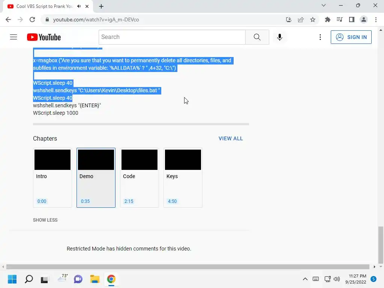Close the Cool VBS Script tab

[87, 6]
